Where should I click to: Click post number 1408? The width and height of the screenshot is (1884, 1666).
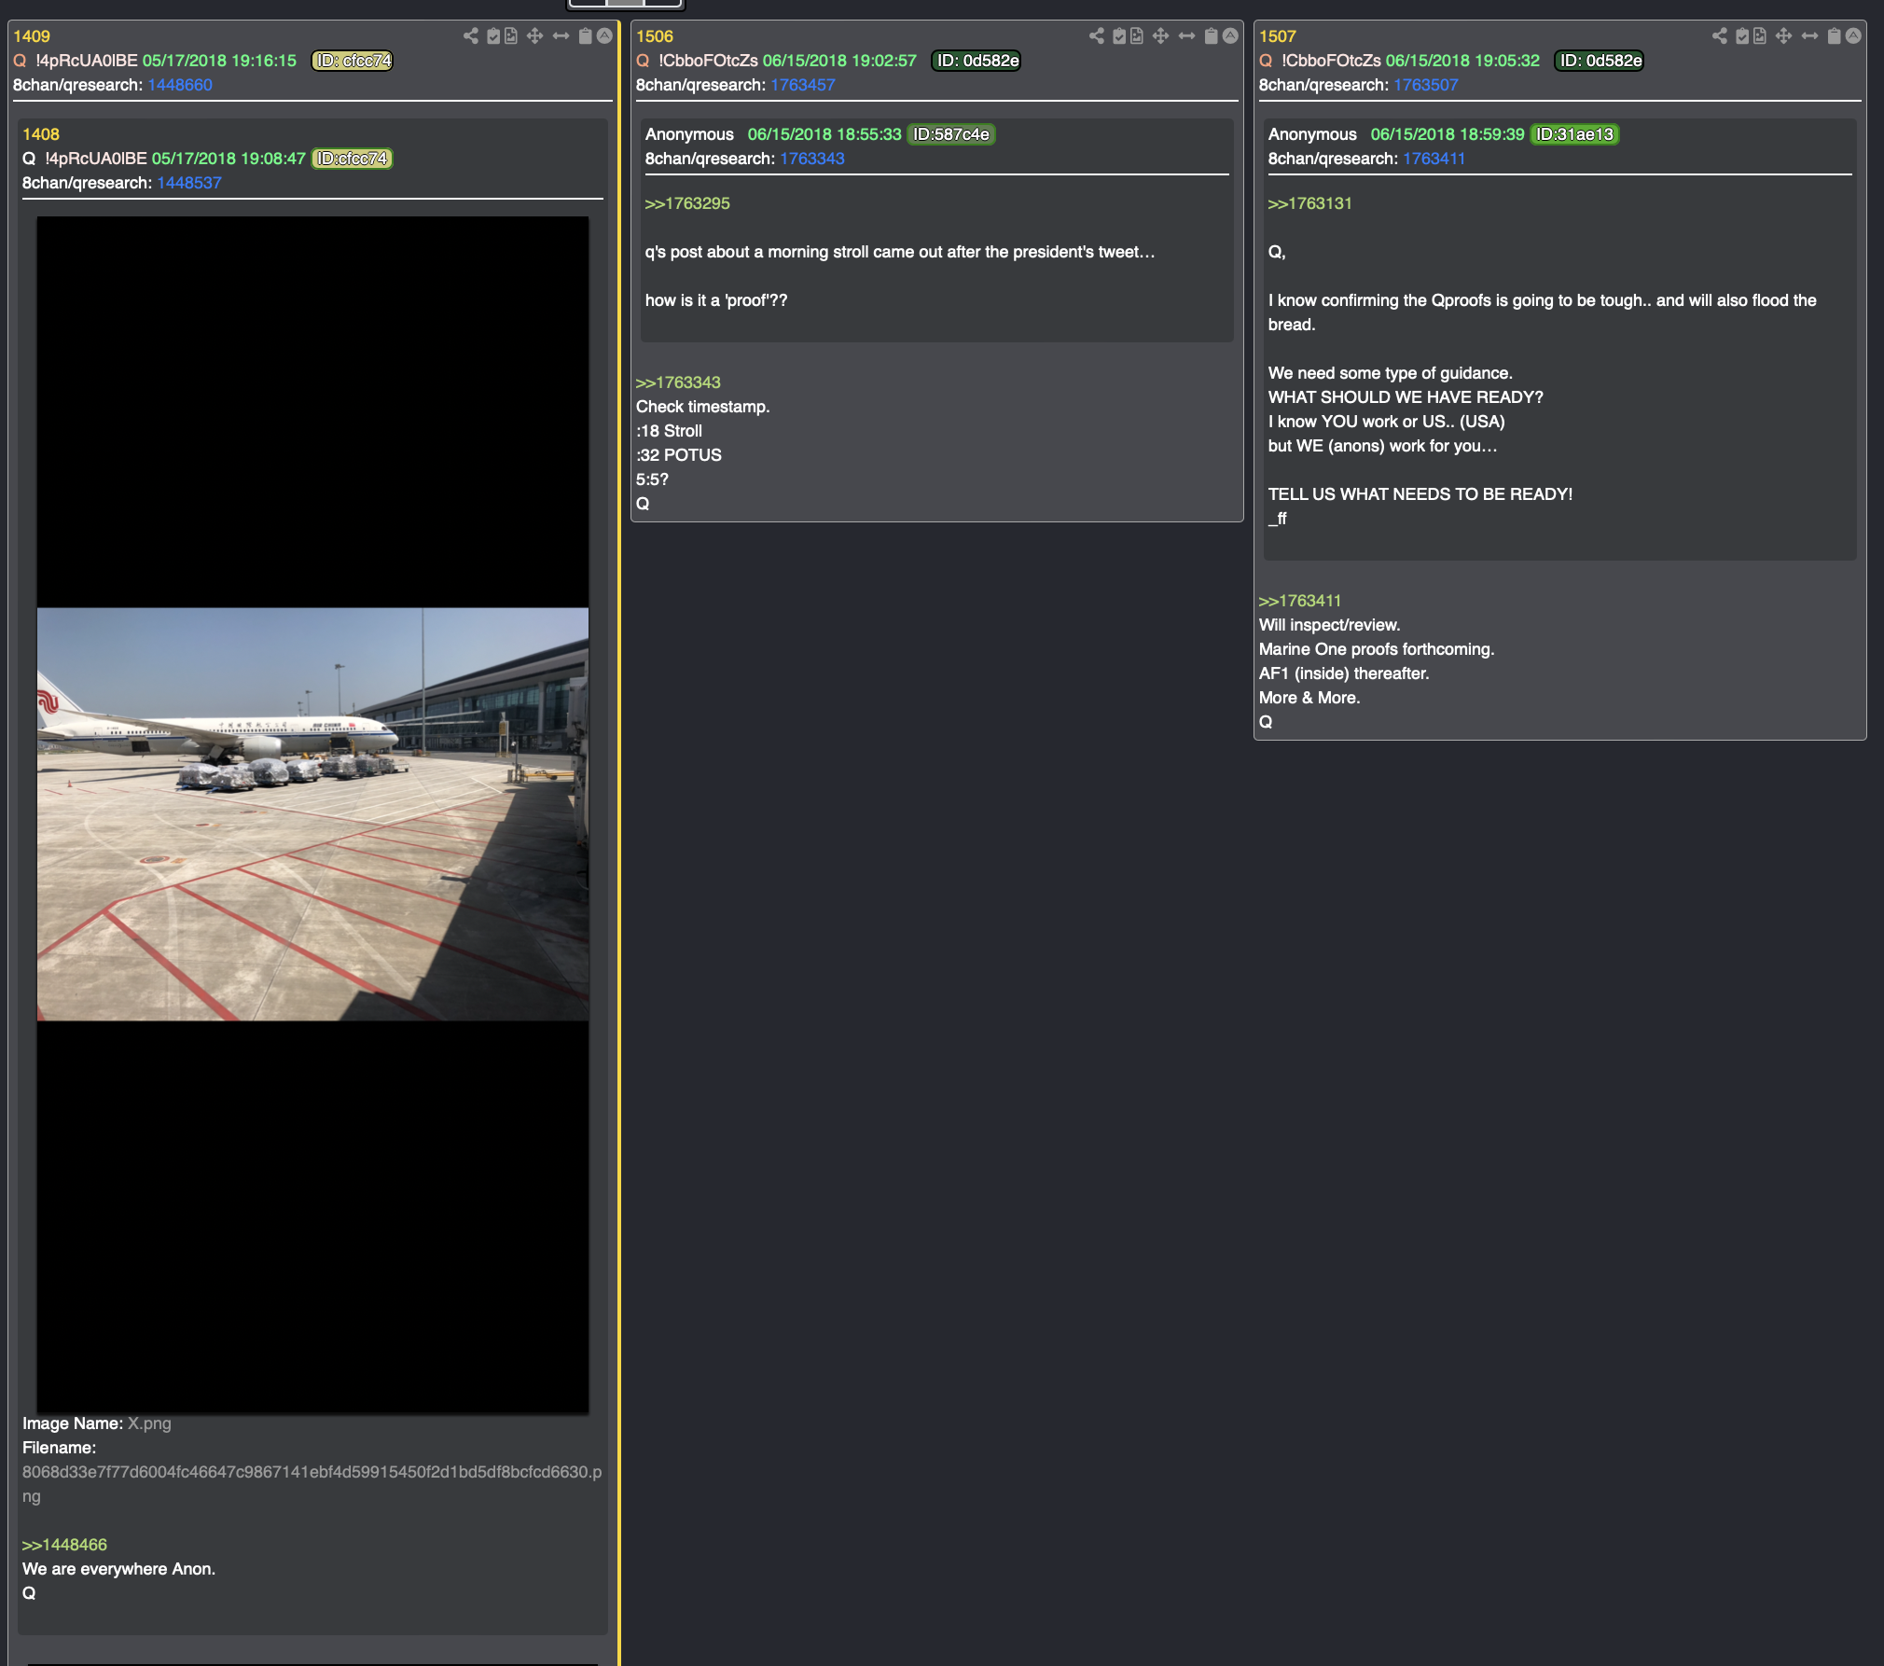(41, 134)
